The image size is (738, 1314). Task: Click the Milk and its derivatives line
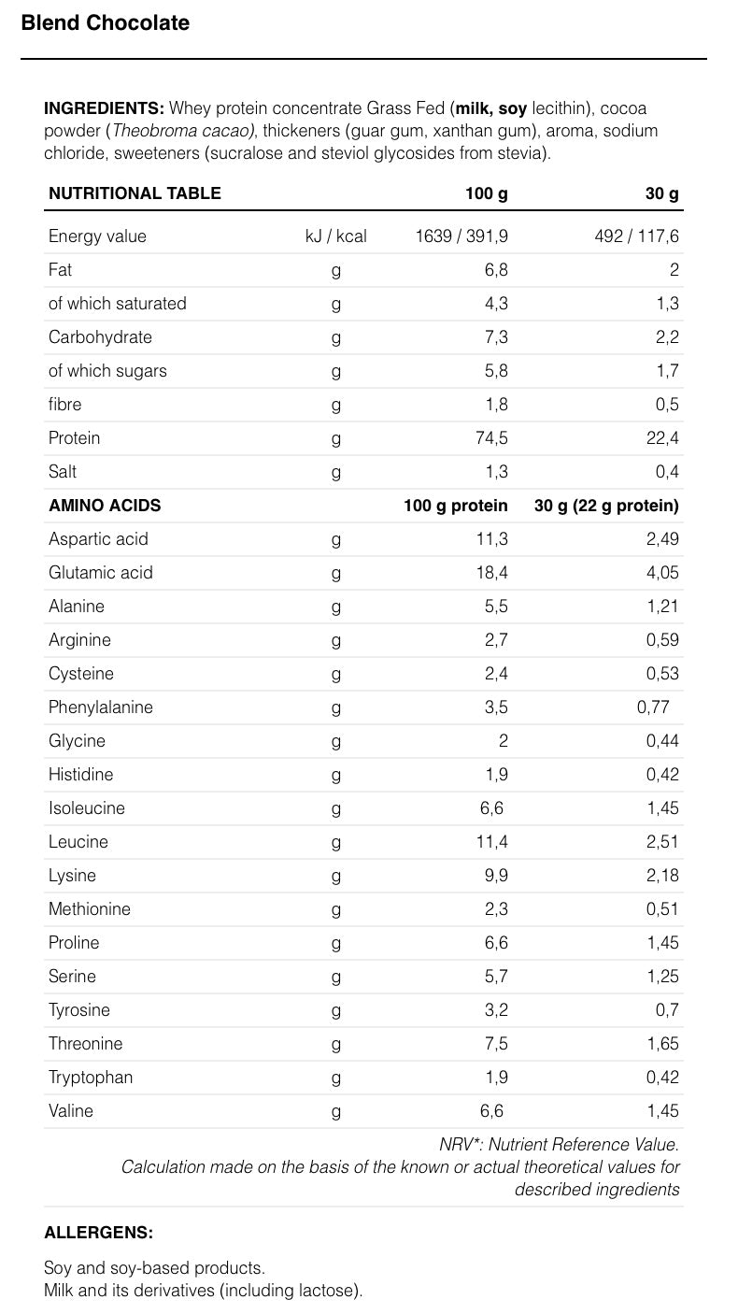click(203, 1291)
